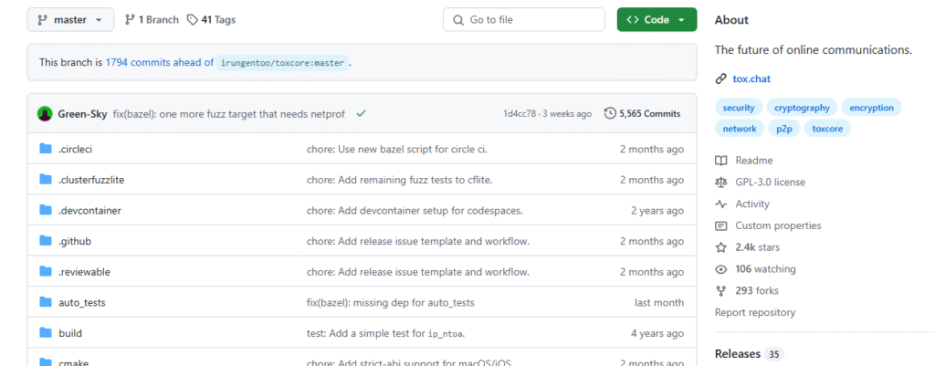Click the folder icon beside auto_tests
Image resolution: width=935 pixels, height=366 pixels.
[46, 302]
